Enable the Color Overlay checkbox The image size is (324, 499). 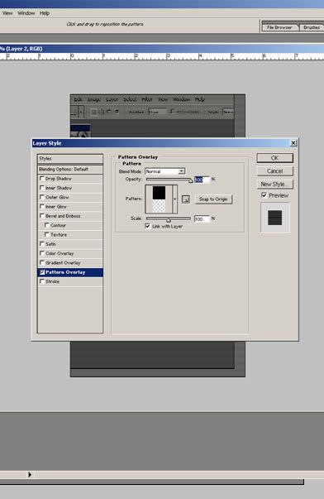point(41,253)
